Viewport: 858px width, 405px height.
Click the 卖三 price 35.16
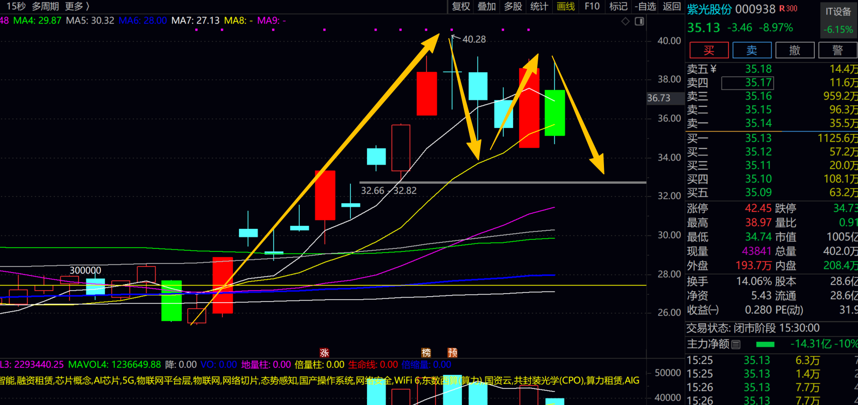[x=759, y=96]
